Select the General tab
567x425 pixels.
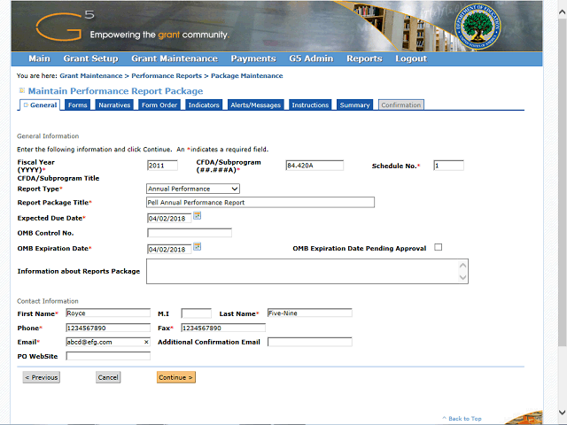point(40,104)
